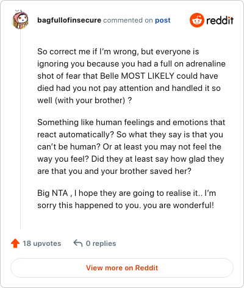Click the '18 upvotes' count text
Viewport: 244px width, 288px height.
click(42, 243)
